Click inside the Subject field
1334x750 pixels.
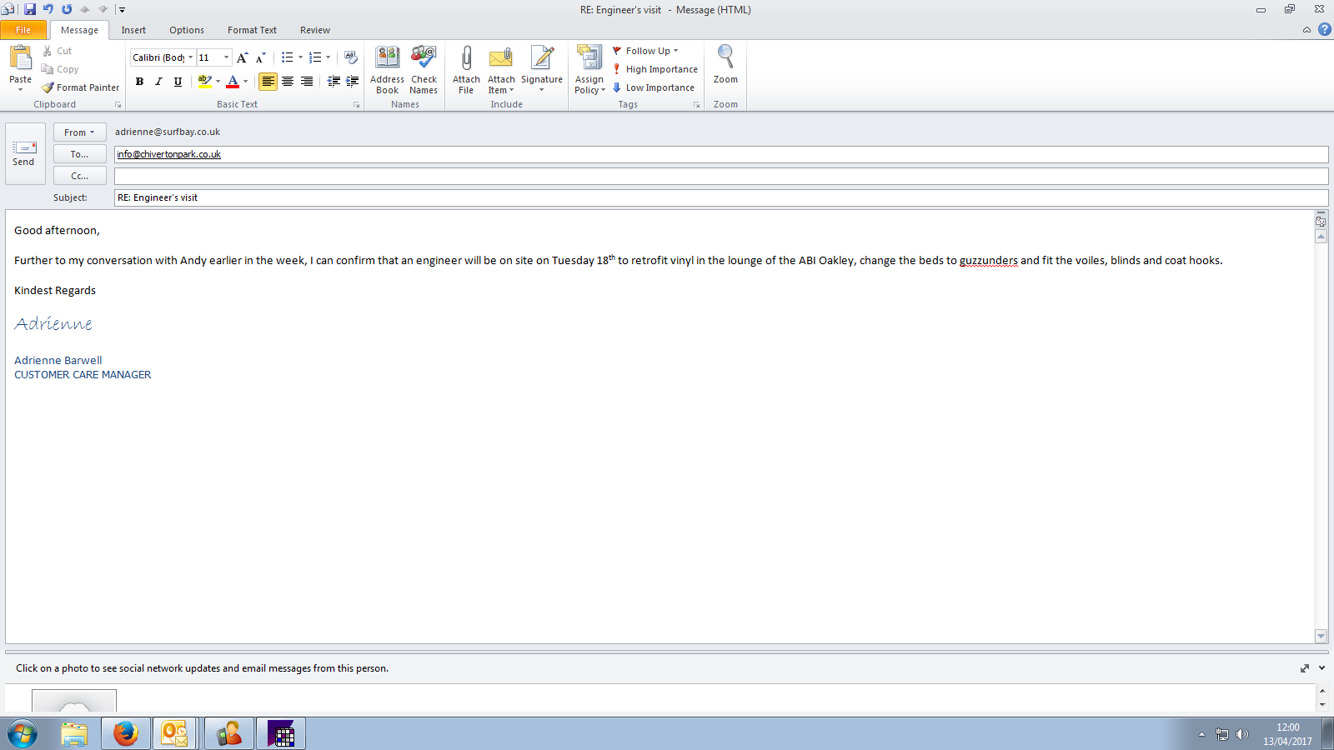pyautogui.click(x=717, y=197)
